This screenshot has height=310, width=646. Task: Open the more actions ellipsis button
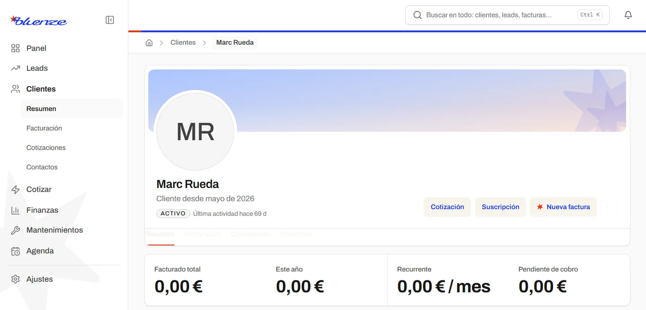(x=610, y=207)
